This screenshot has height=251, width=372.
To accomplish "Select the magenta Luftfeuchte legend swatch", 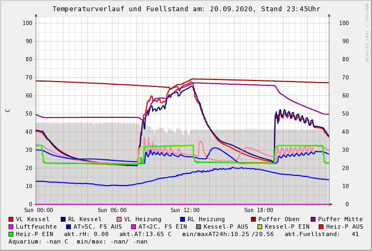I will [11, 226].
